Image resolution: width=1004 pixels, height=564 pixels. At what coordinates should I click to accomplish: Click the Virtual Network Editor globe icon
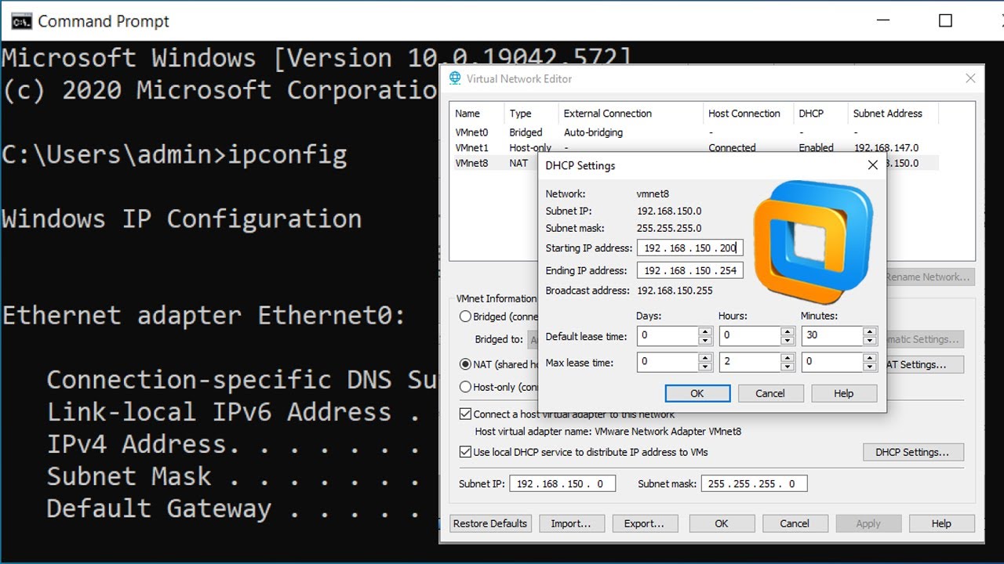pyautogui.click(x=455, y=78)
